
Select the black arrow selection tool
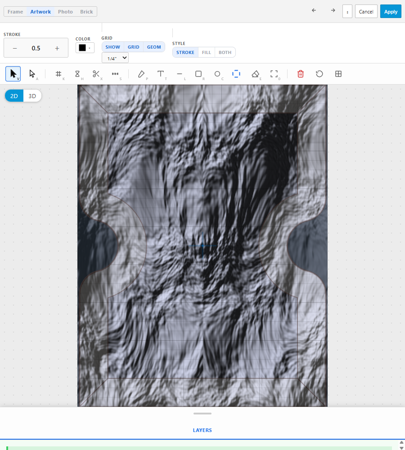pos(13,74)
